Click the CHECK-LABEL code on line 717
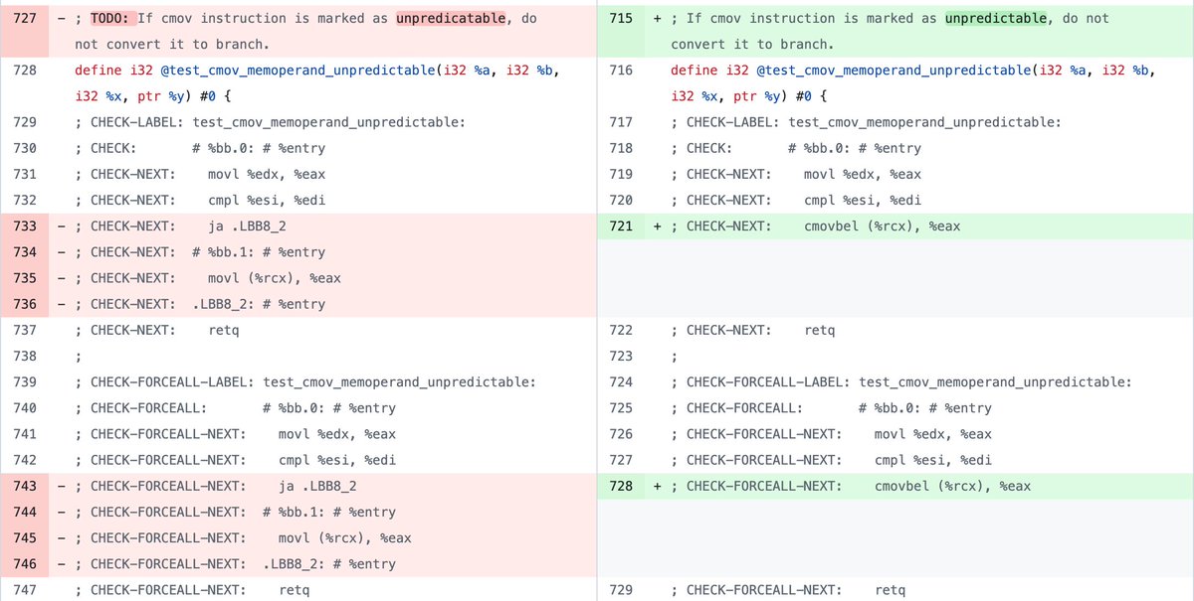The image size is (1194, 601). [866, 122]
